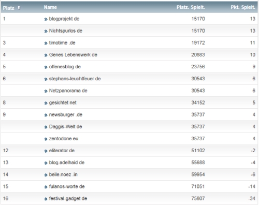Select rank number 8 in Platz column
Image resolution: width=259 pixels, height=205 pixels.
[4, 102]
